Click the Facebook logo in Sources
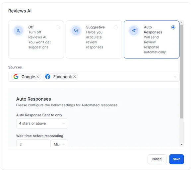 [48, 77]
